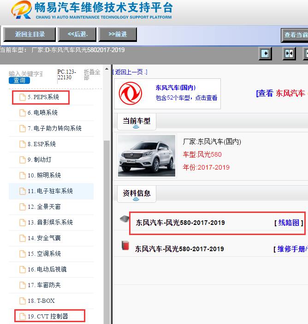Image resolution: width=308 pixels, height=324 pixels.
Task: Click page icon beside 18. T-BOX
Action: pos(22,301)
